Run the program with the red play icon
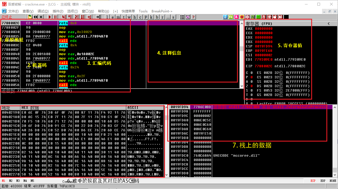The height and width of the screenshot is (189, 338). click(50, 17)
